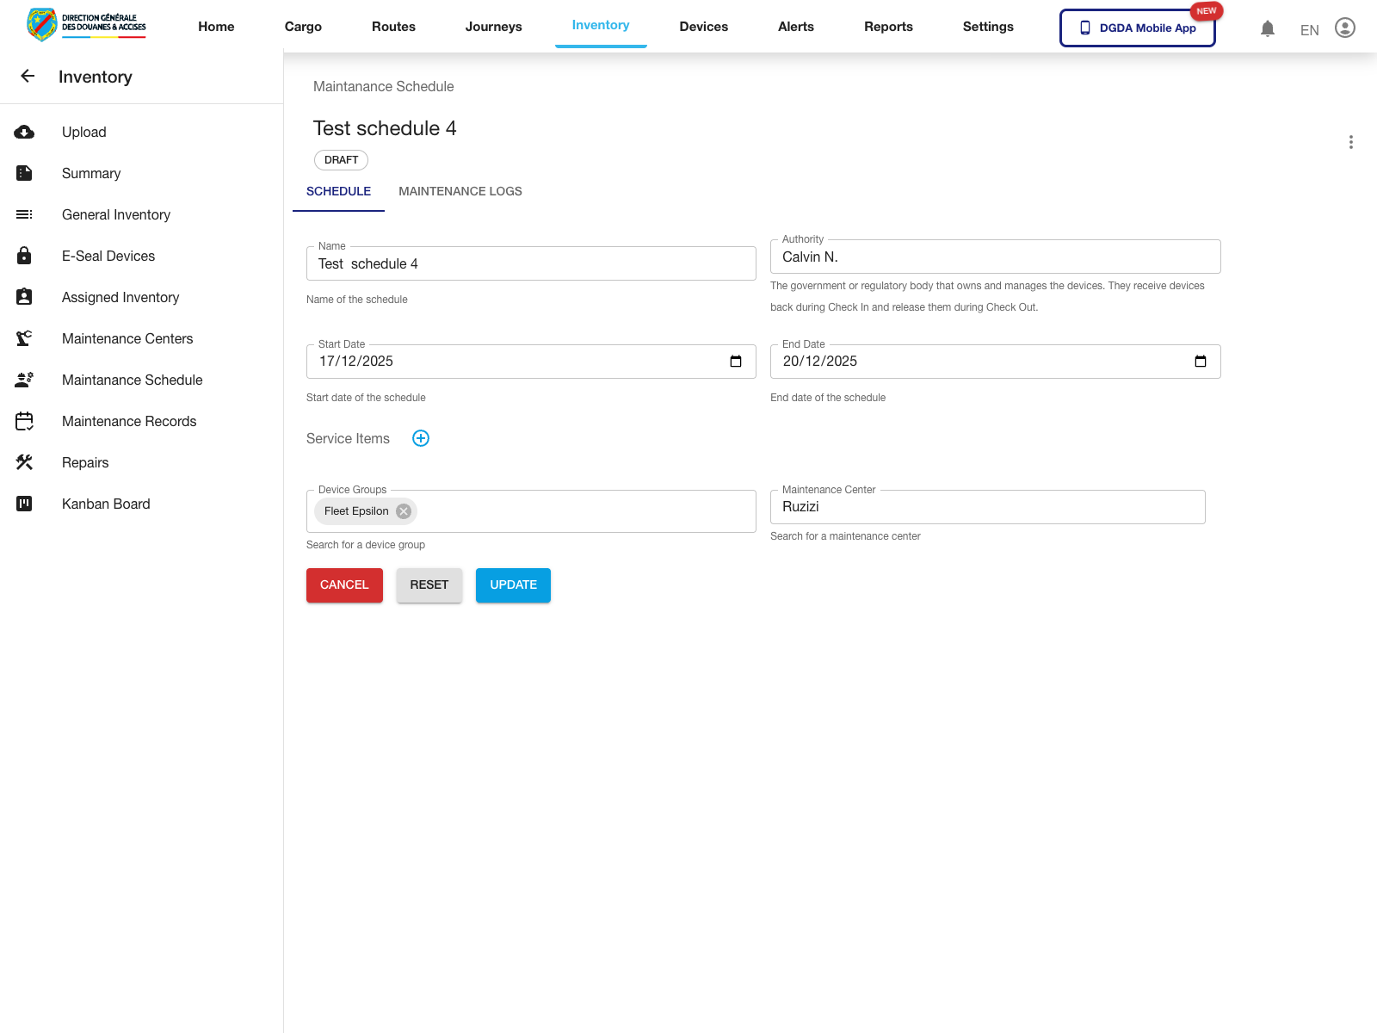Add a service item with plus icon
Viewport: 1377px width, 1033px height.
tap(421, 439)
